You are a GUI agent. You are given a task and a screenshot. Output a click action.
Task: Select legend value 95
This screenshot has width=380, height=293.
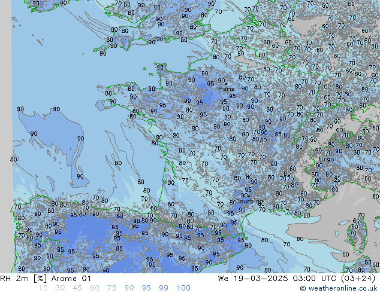(x=146, y=288)
